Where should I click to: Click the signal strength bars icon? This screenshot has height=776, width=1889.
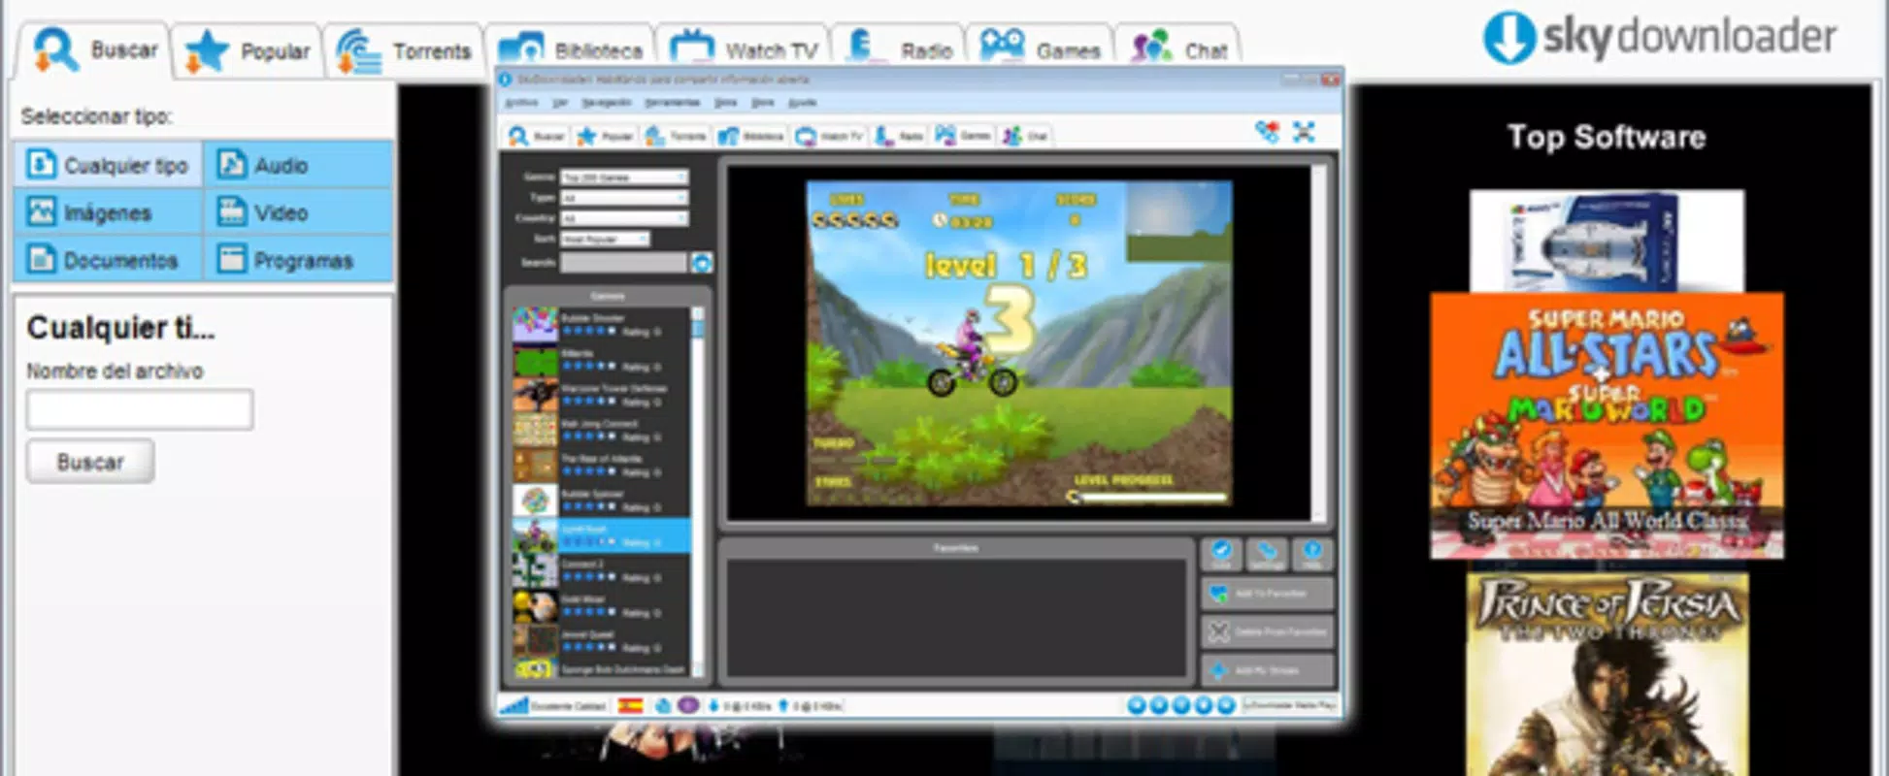point(514,705)
